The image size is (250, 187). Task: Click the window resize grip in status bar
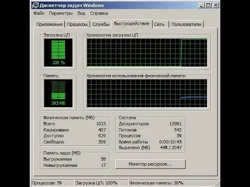tap(217, 184)
